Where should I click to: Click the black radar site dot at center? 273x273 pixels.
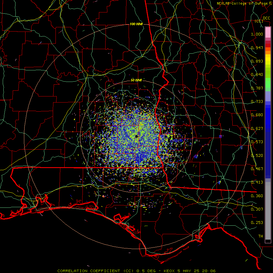coord(136,136)
